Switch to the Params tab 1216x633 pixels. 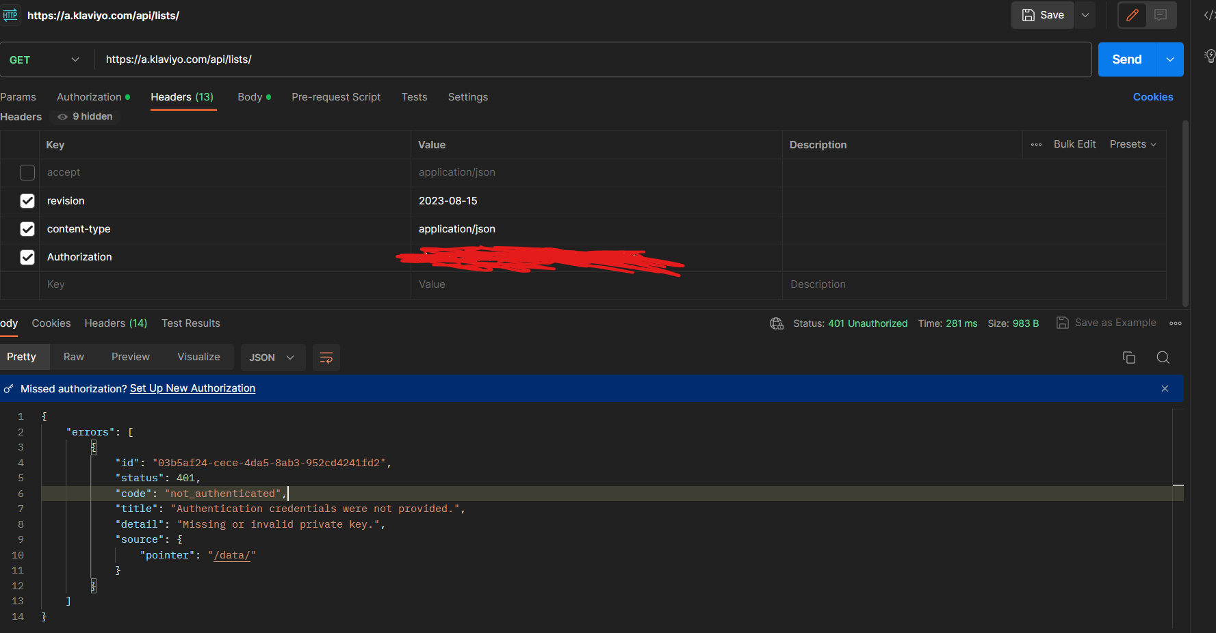pyautogui.click(x=18, y=97)
